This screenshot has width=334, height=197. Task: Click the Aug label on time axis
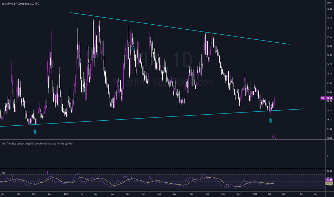[175, 194]
